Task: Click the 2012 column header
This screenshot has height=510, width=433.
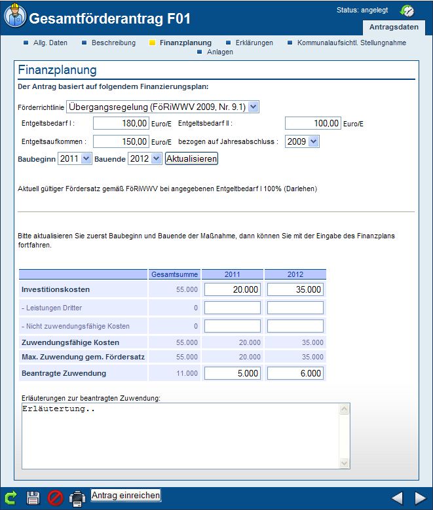Action: (x=295, y=274)
